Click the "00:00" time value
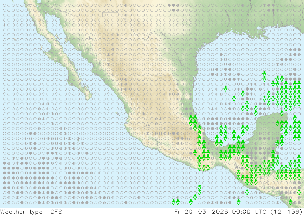This screenshot has height=223, width=304. [x=241, y=211]
